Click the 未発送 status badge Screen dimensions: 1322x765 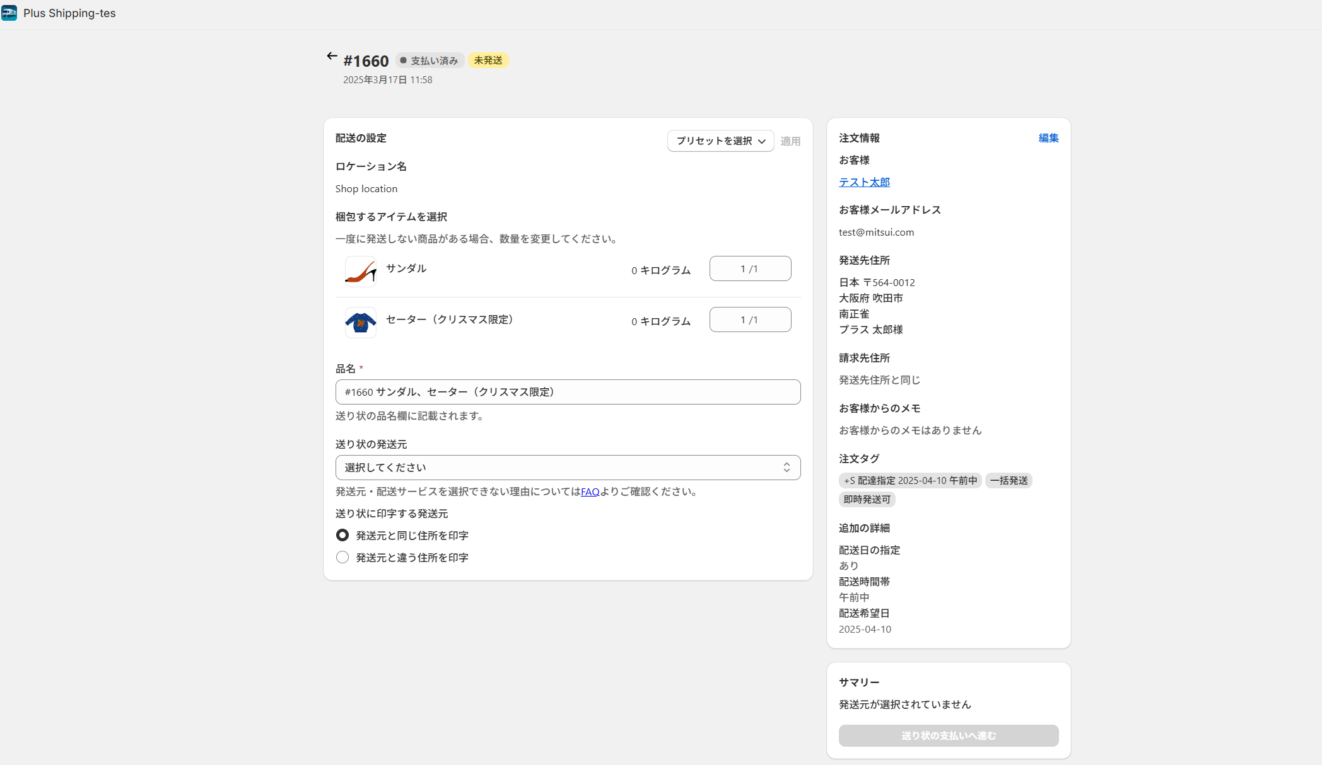(488, 60)
